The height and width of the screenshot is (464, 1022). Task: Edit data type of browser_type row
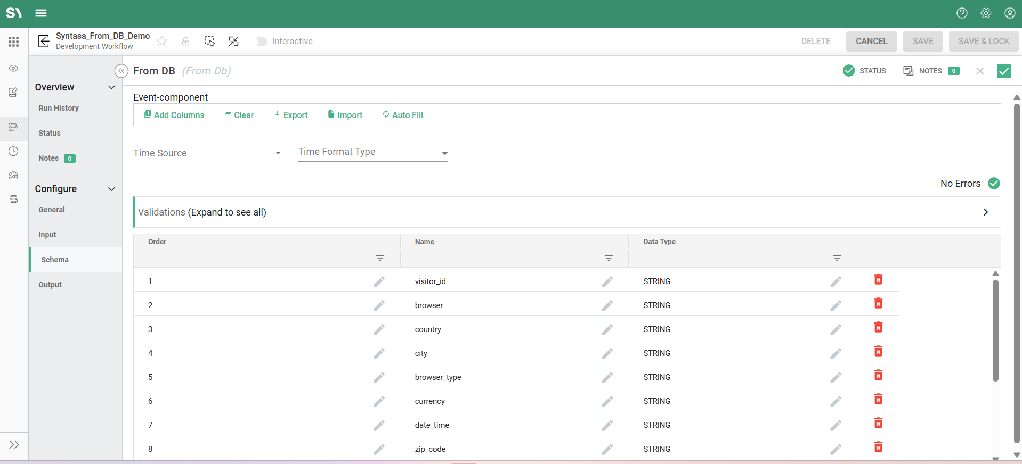pyautogui.click(x=836, y=377)
